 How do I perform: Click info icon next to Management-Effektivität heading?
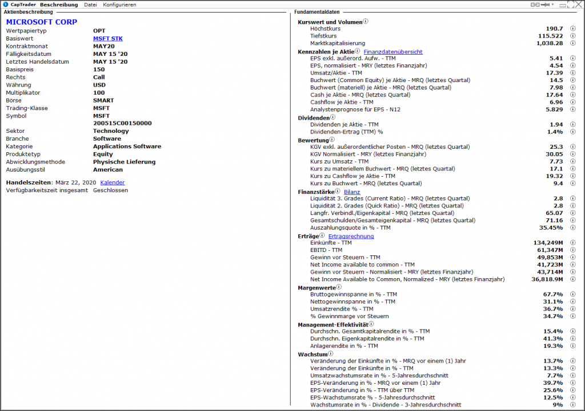371,324
